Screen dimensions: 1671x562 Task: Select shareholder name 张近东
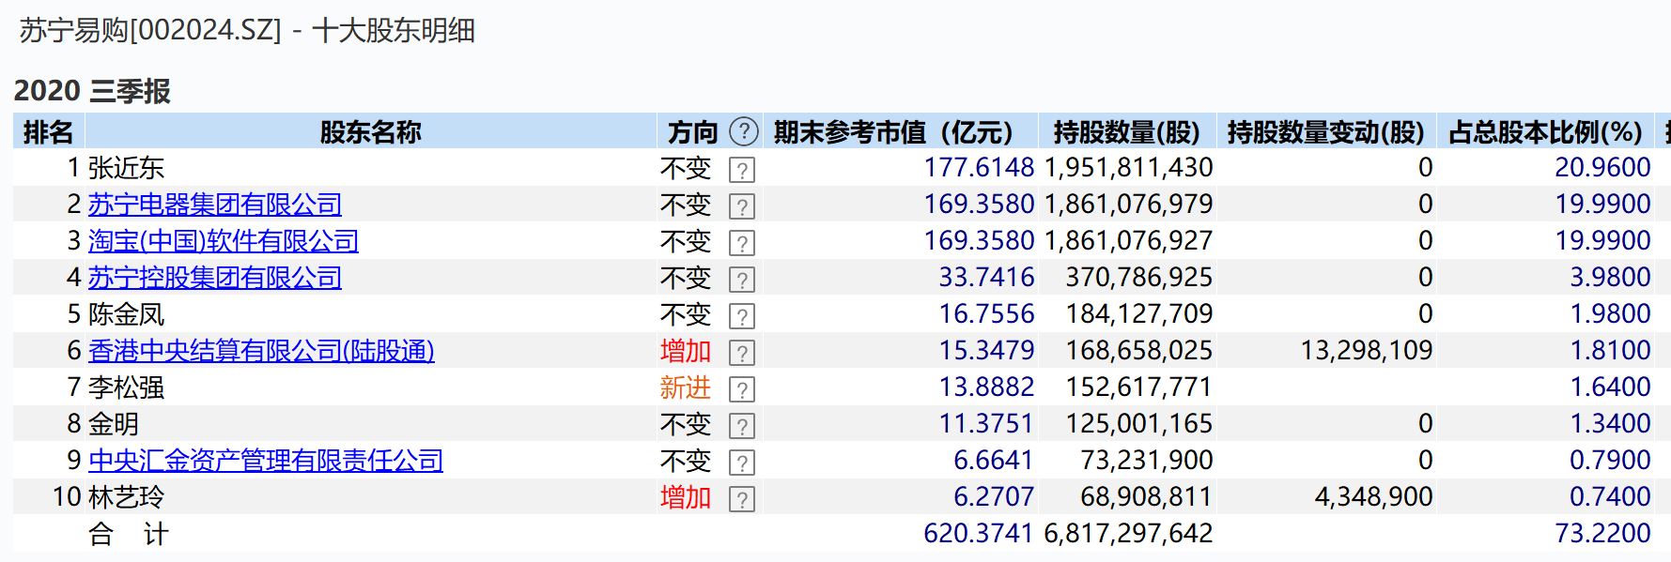click(x=126, y=168)
